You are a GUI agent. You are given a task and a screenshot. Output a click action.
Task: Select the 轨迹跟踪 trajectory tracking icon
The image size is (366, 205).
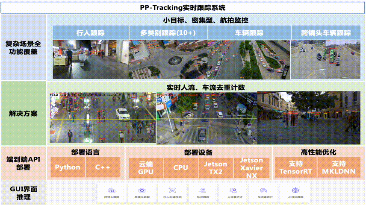pyautogui.click(x=203, y=190)
